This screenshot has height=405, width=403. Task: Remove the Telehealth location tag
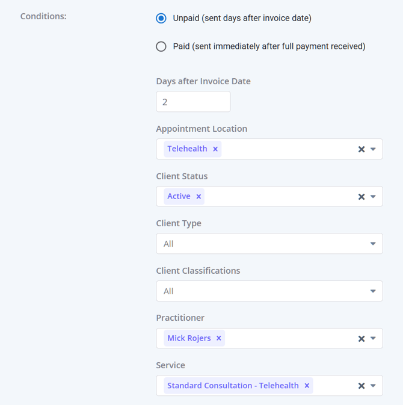[x=215, y=149]
